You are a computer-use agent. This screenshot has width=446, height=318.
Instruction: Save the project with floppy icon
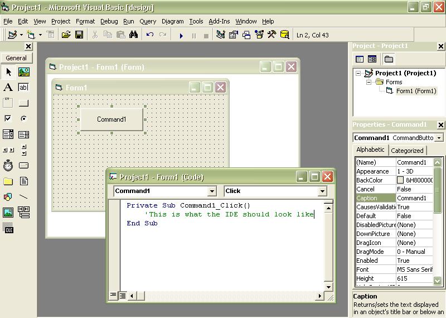[x=79, y=35]
